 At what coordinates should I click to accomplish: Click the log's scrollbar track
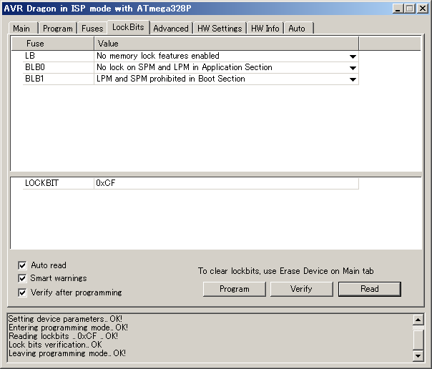tap(418, 328)
